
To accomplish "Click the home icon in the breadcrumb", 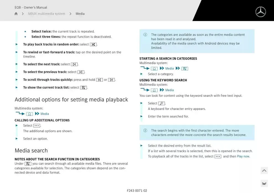I will click(16, 14).
